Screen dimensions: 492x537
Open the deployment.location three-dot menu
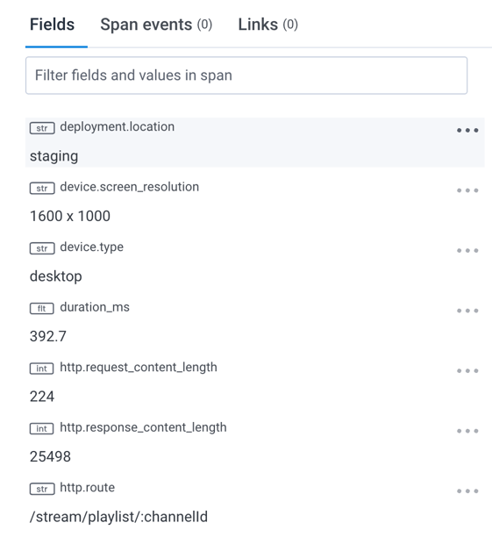(467, 130)
